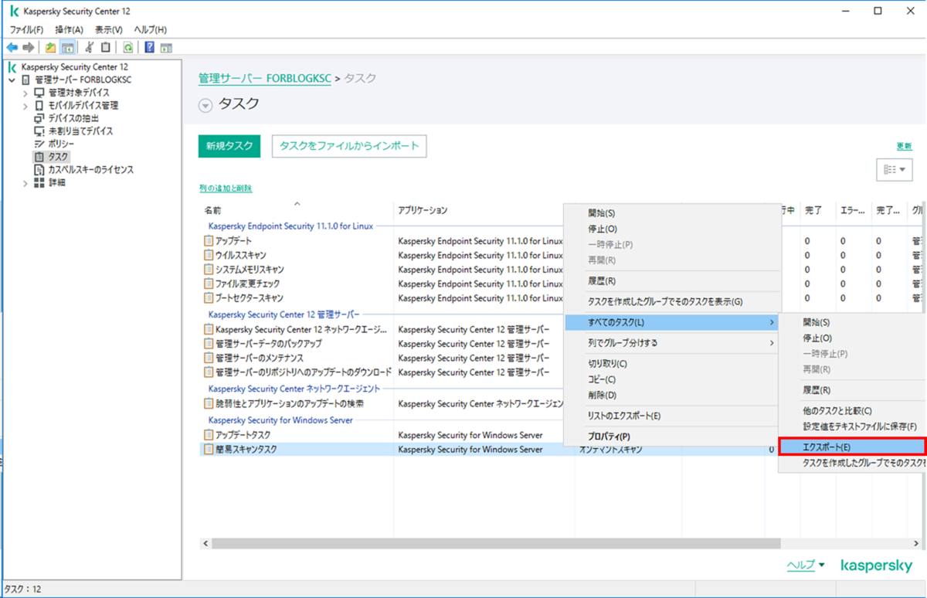The height and width of the screenshot is (598, 927).
Task: Click the ウイルススキャン task row icon
Action: [209, 255]
